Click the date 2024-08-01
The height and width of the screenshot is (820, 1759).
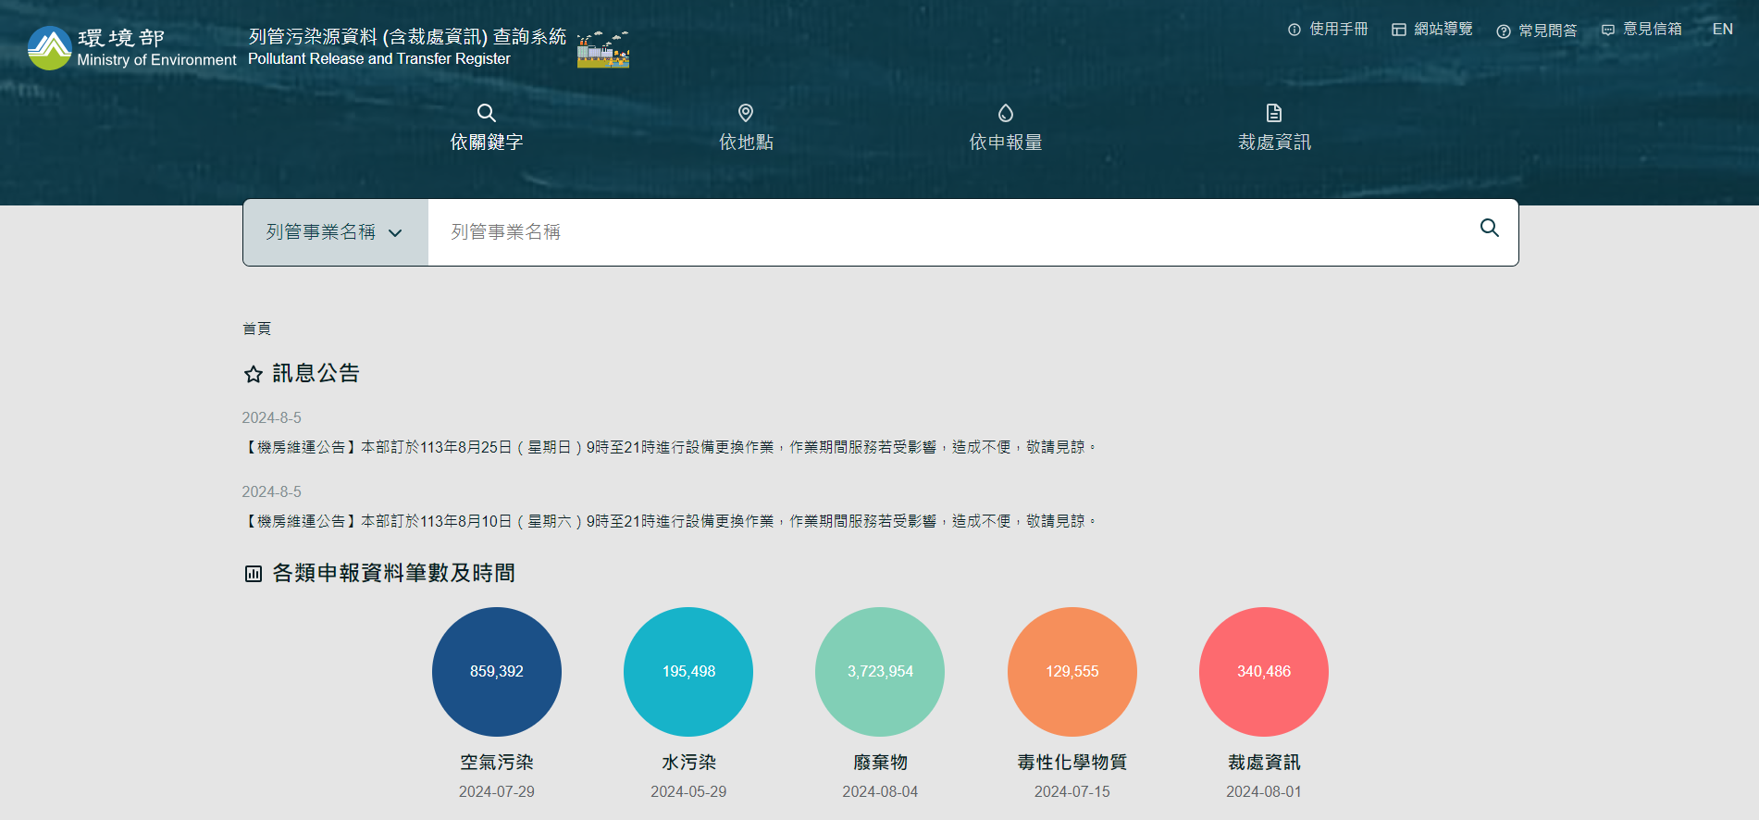tap(1264, 792)
